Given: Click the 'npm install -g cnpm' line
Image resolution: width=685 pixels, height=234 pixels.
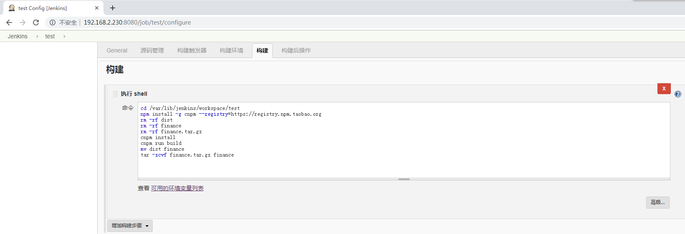Looking at the screenshot, I should pyautogui.click(x=231, y=114).
